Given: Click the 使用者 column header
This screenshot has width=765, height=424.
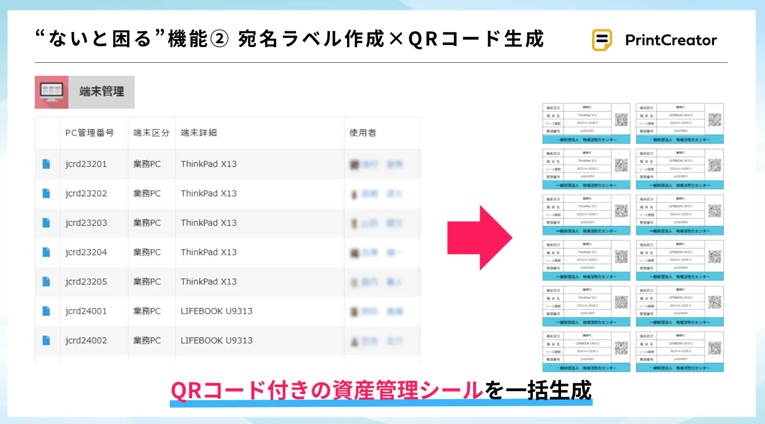Looking at the screenshot, I should point(363,133).
